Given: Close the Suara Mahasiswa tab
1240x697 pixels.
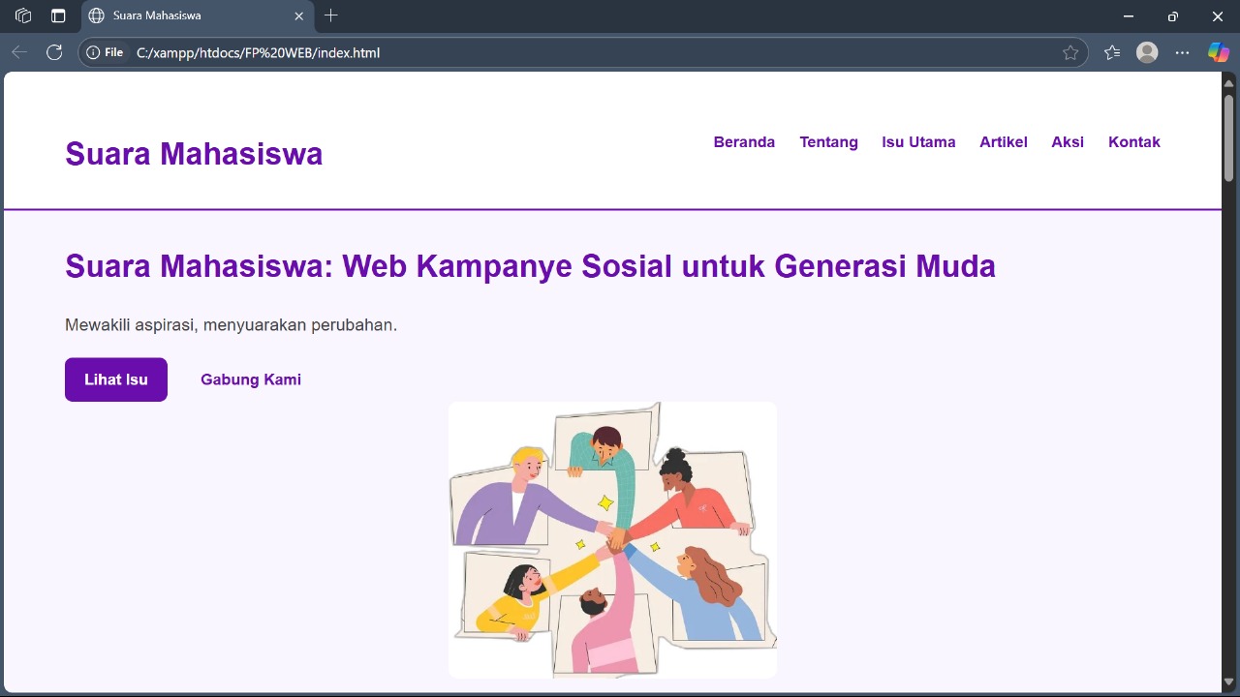Looking at the screenshot, I should (x=299, y=16).
